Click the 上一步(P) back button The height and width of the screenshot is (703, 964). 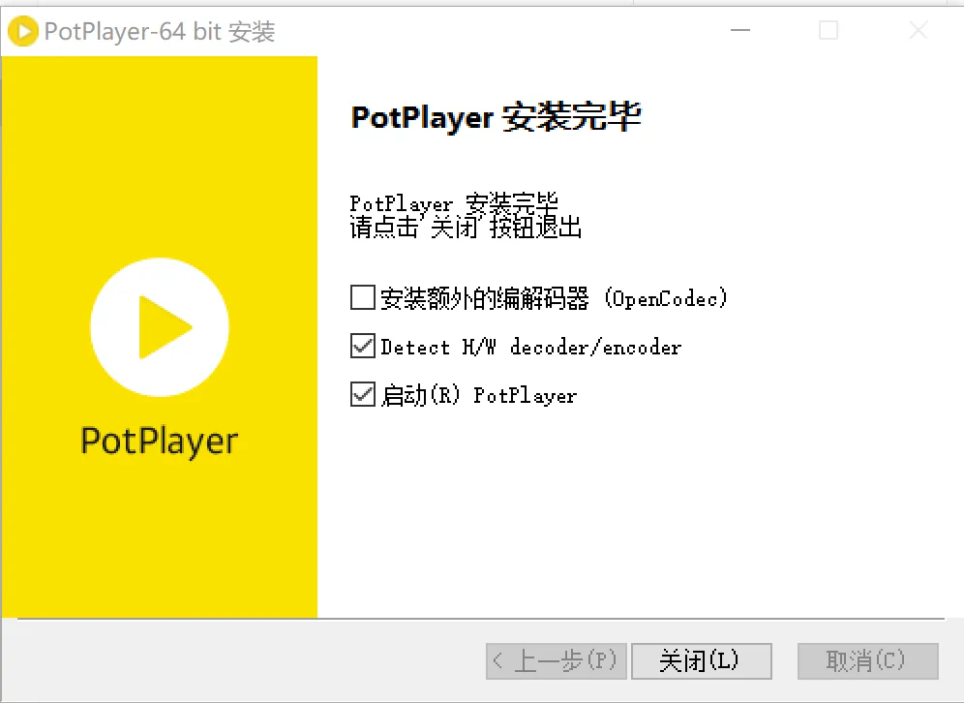556,661
